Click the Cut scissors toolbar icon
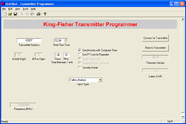Viewport: 186px width, 124px height. coord(22,14)
